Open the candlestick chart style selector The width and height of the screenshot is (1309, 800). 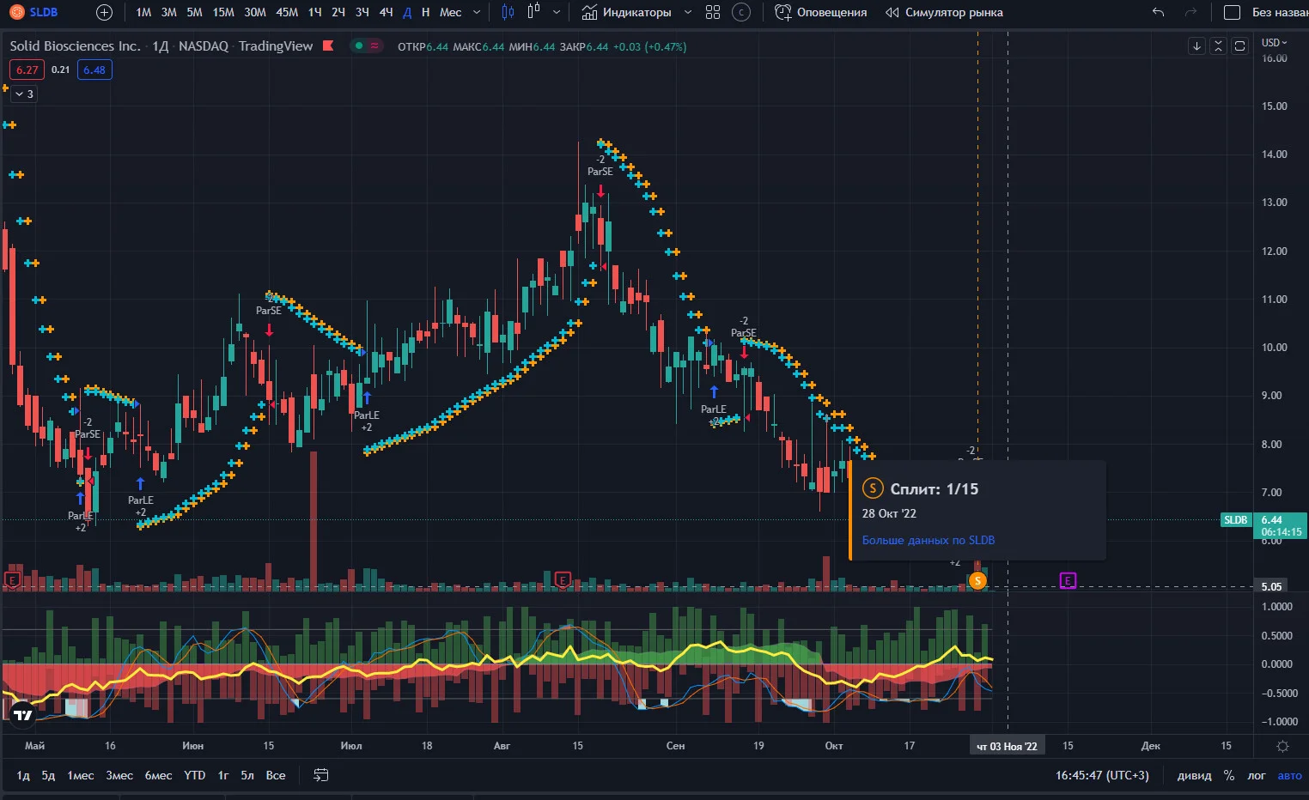tap(508, 12)
